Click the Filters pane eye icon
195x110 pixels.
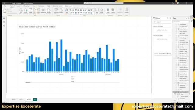(167, 18)
